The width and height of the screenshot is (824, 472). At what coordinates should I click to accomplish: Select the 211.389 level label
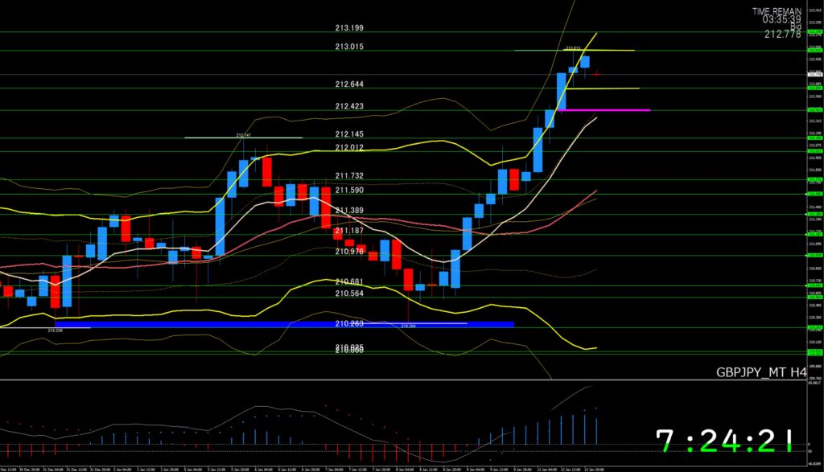click(x=349, y=210)
